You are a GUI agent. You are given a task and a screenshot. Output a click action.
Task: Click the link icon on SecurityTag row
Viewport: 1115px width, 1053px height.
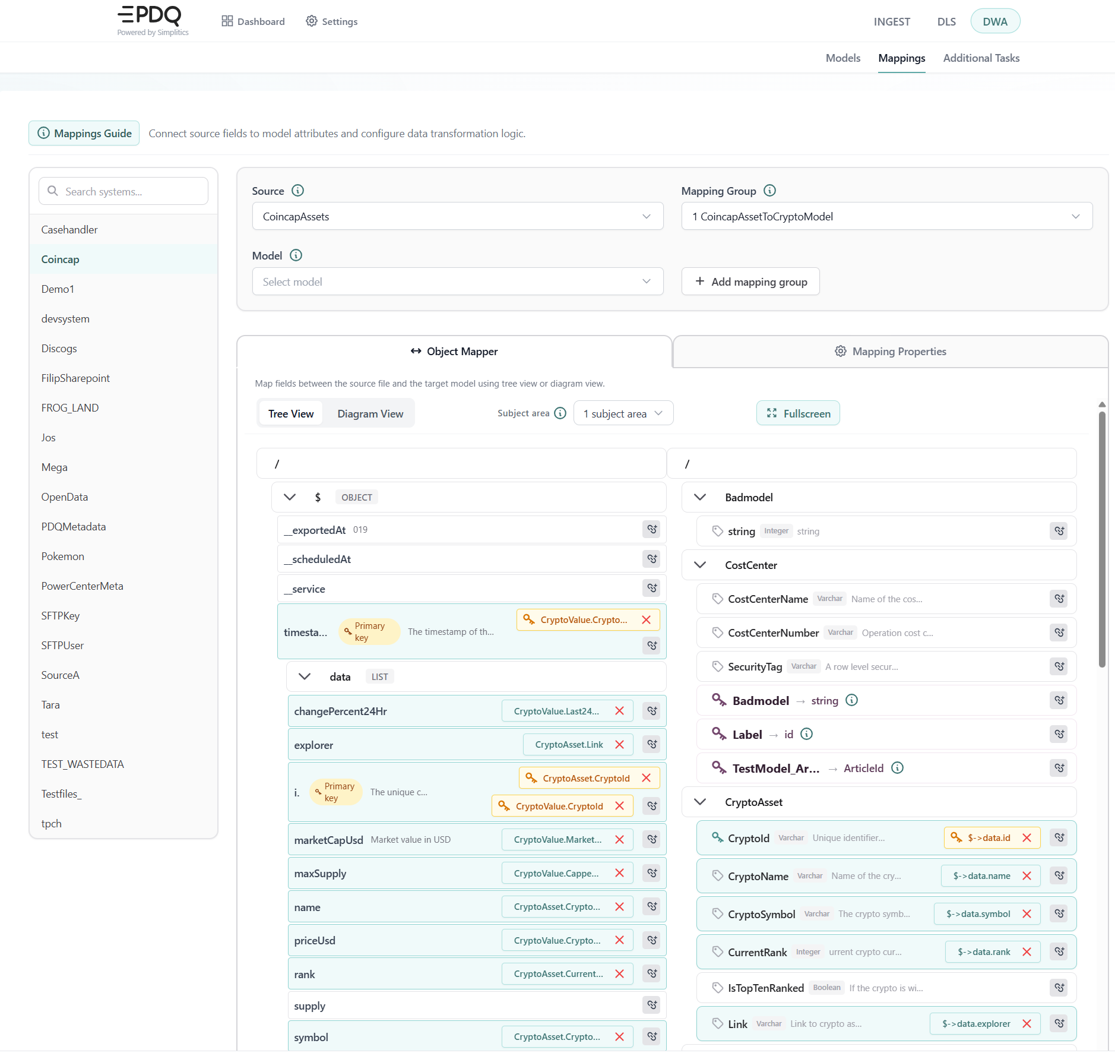pyautogui.click(x=1059, y=666)
